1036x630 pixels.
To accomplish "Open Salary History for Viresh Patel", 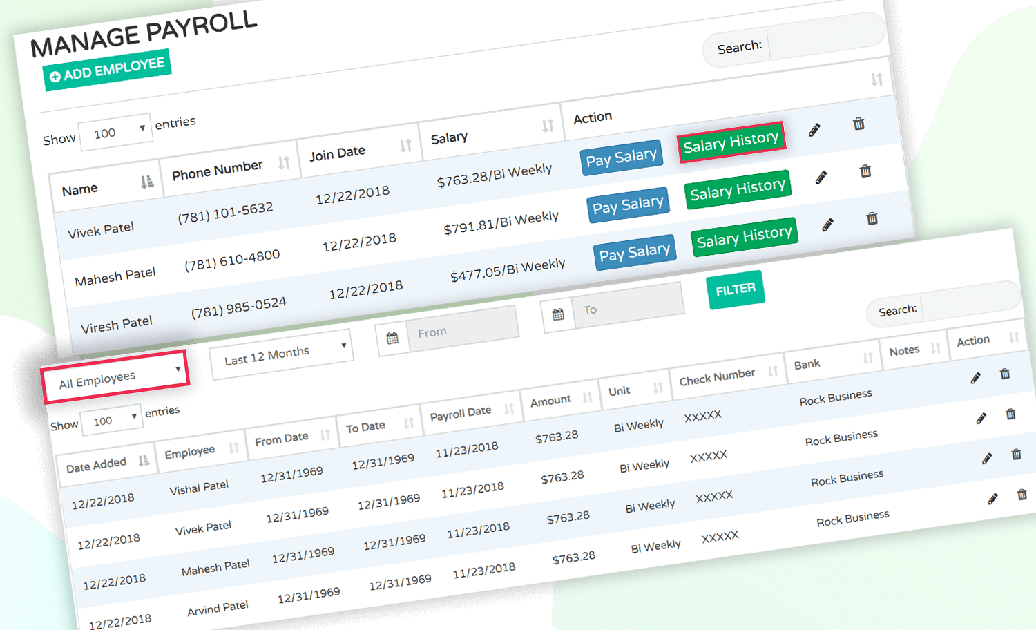I will (745, 237).
